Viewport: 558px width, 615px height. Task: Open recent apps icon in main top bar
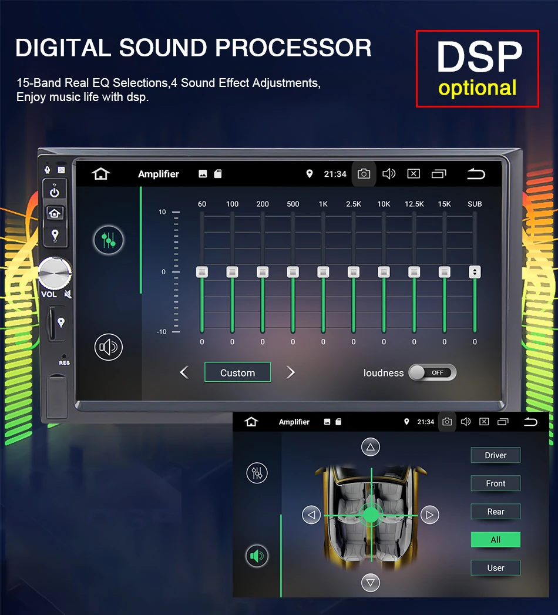click(x=439, y=173)
